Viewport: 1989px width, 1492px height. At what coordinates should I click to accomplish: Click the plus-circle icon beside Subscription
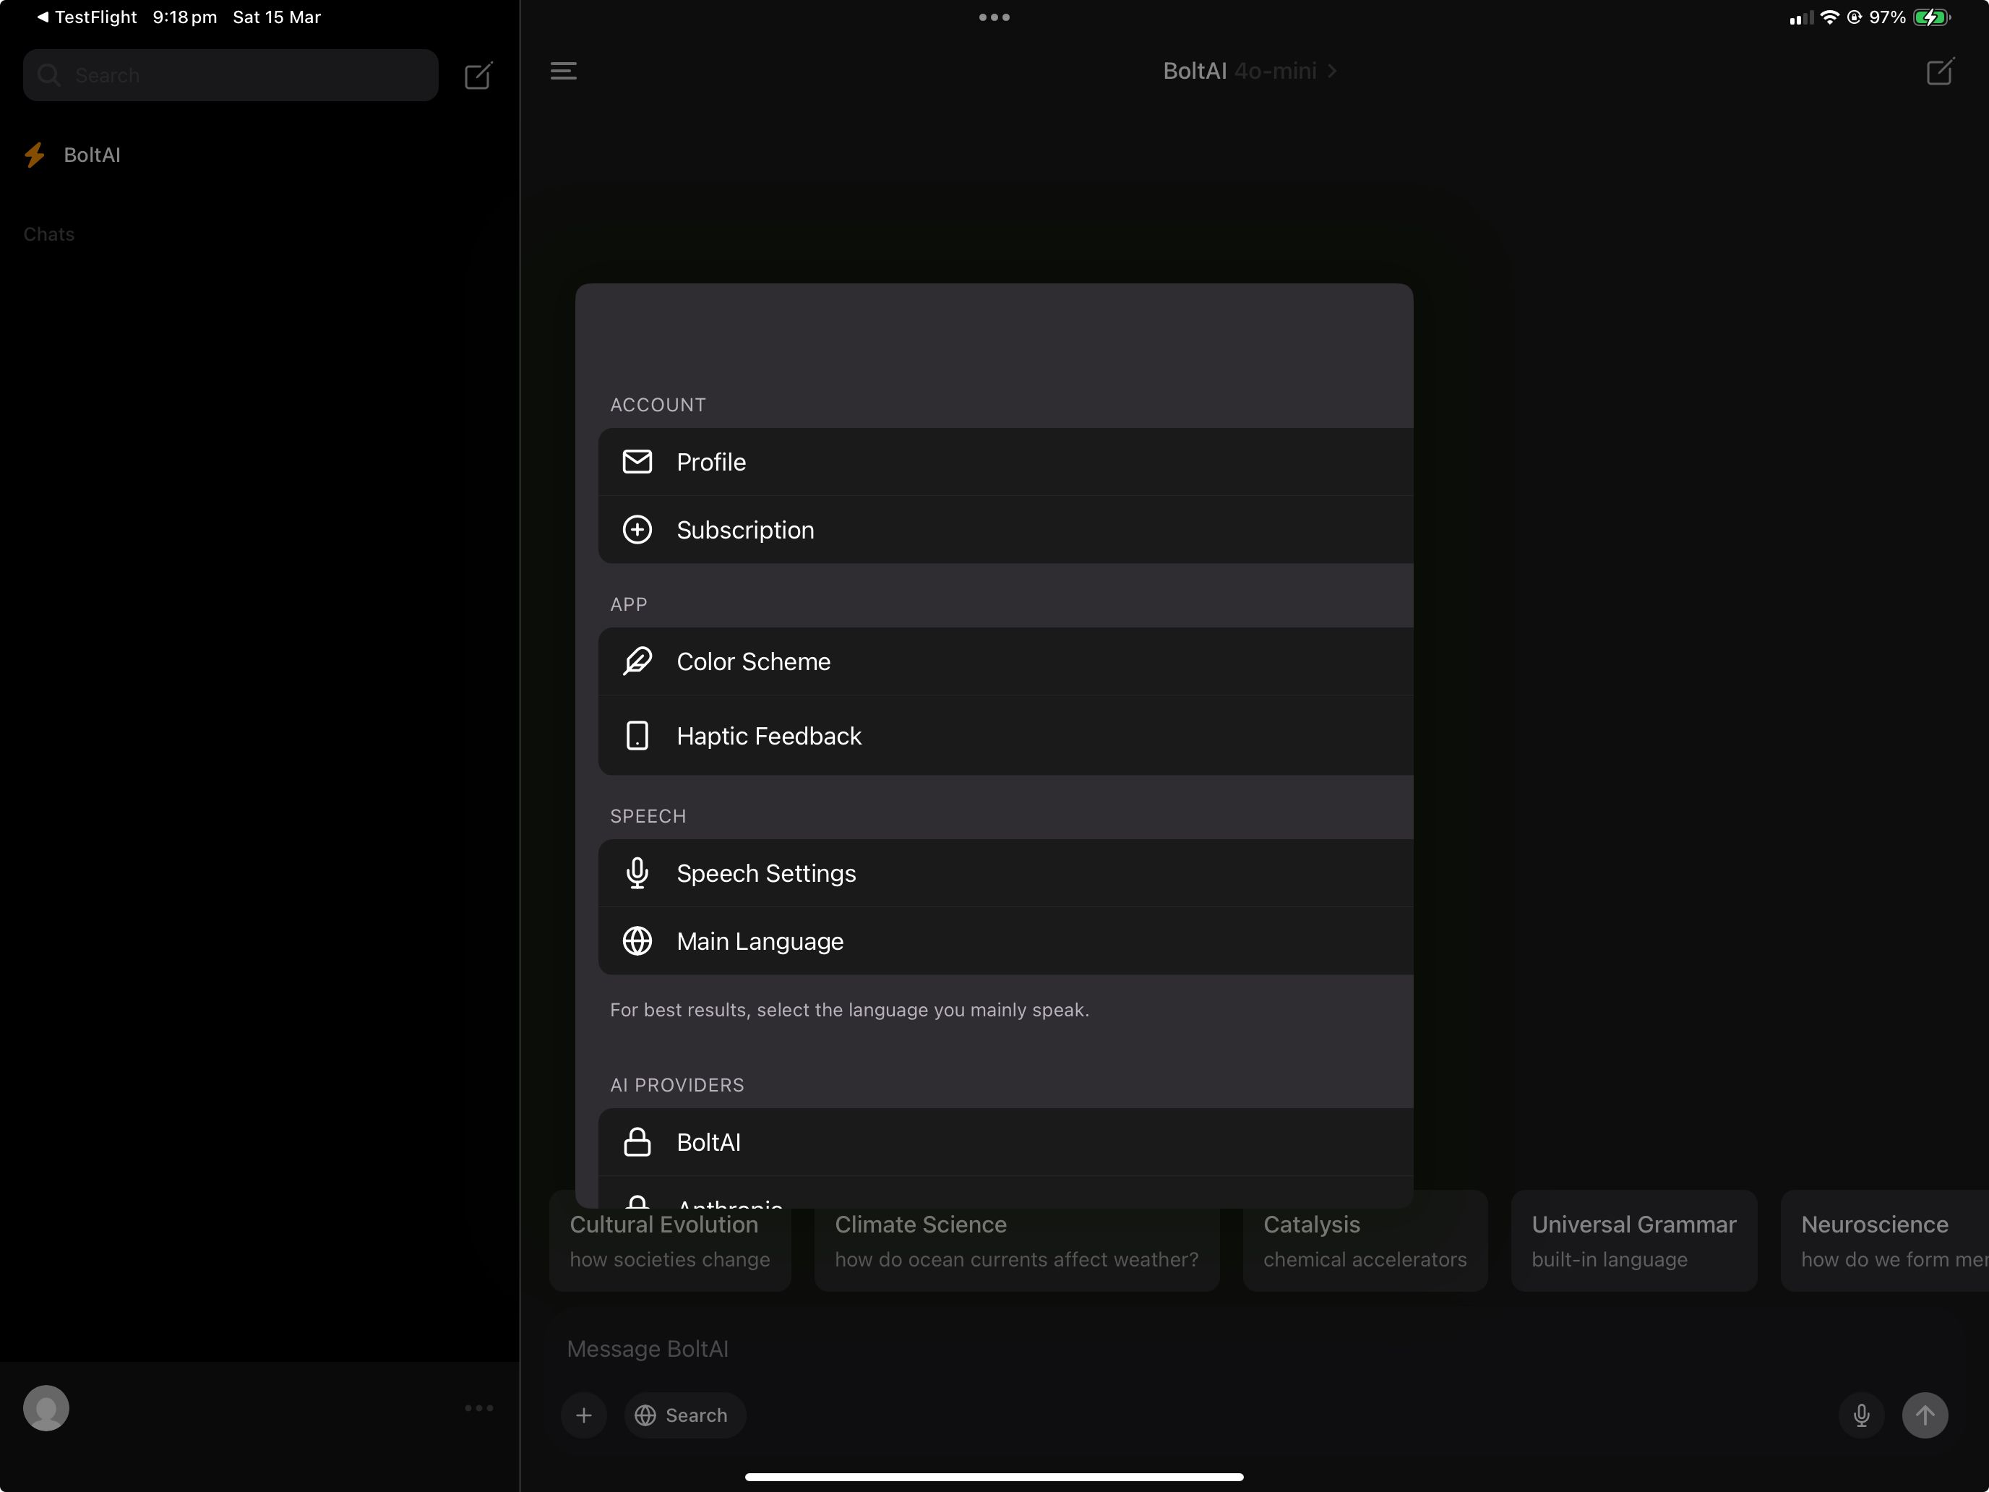pos(637,530)
